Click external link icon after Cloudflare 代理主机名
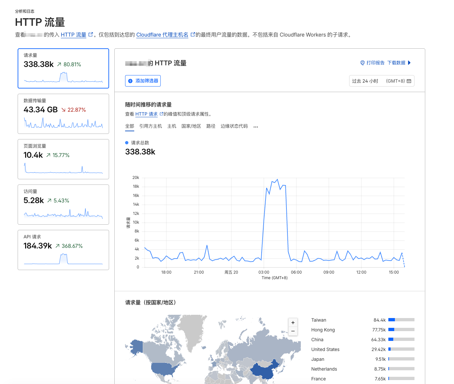The height and width of the screenshot is (384, 454). [193, 34]
